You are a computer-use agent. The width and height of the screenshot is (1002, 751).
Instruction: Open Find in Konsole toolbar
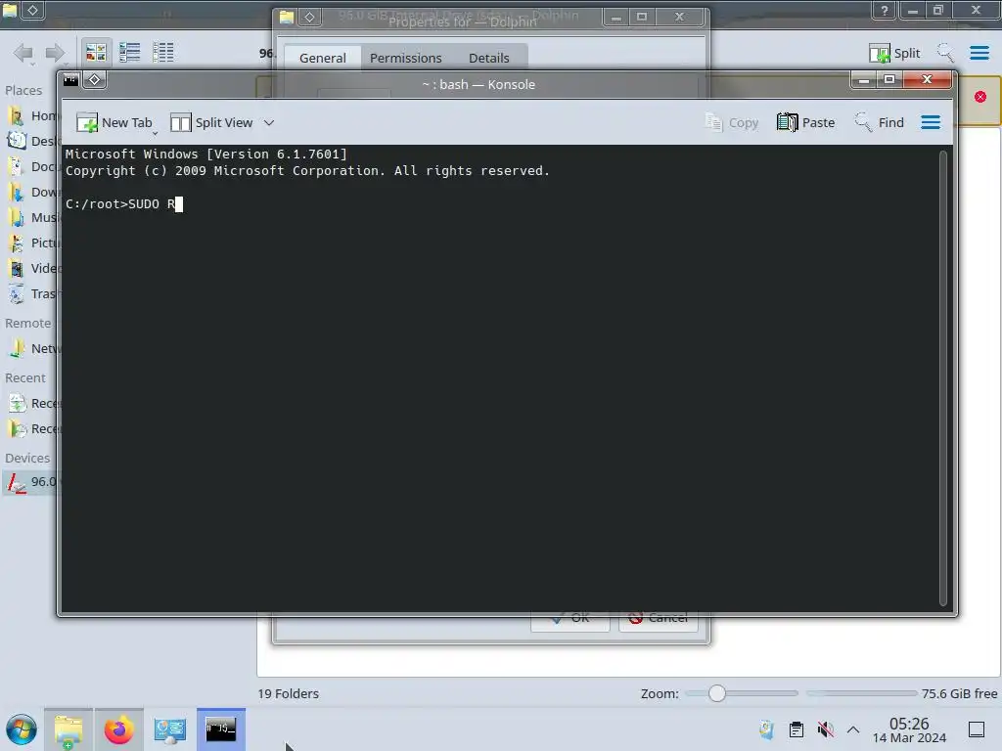coord(880,122)
